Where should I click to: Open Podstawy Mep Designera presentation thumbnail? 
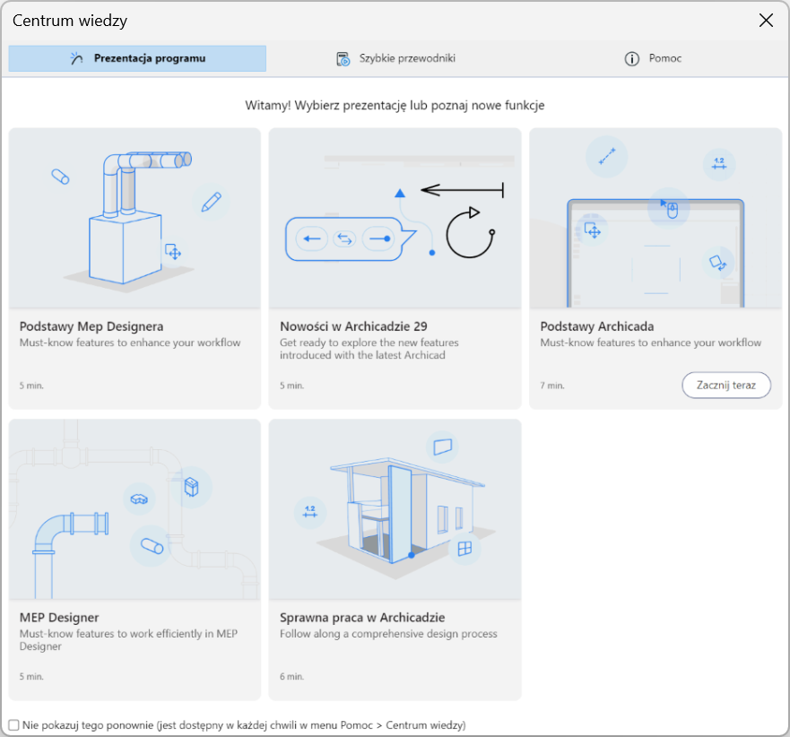pos(135,218)
